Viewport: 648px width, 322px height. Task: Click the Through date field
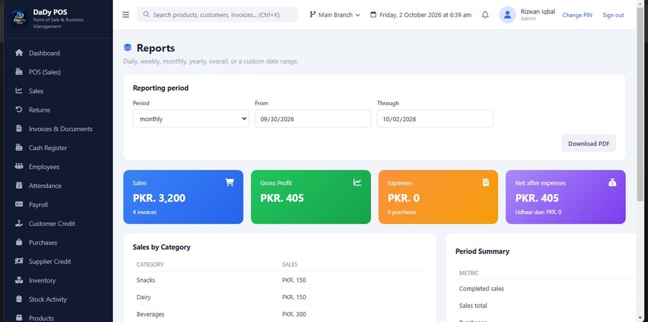[x=435, y=119]
